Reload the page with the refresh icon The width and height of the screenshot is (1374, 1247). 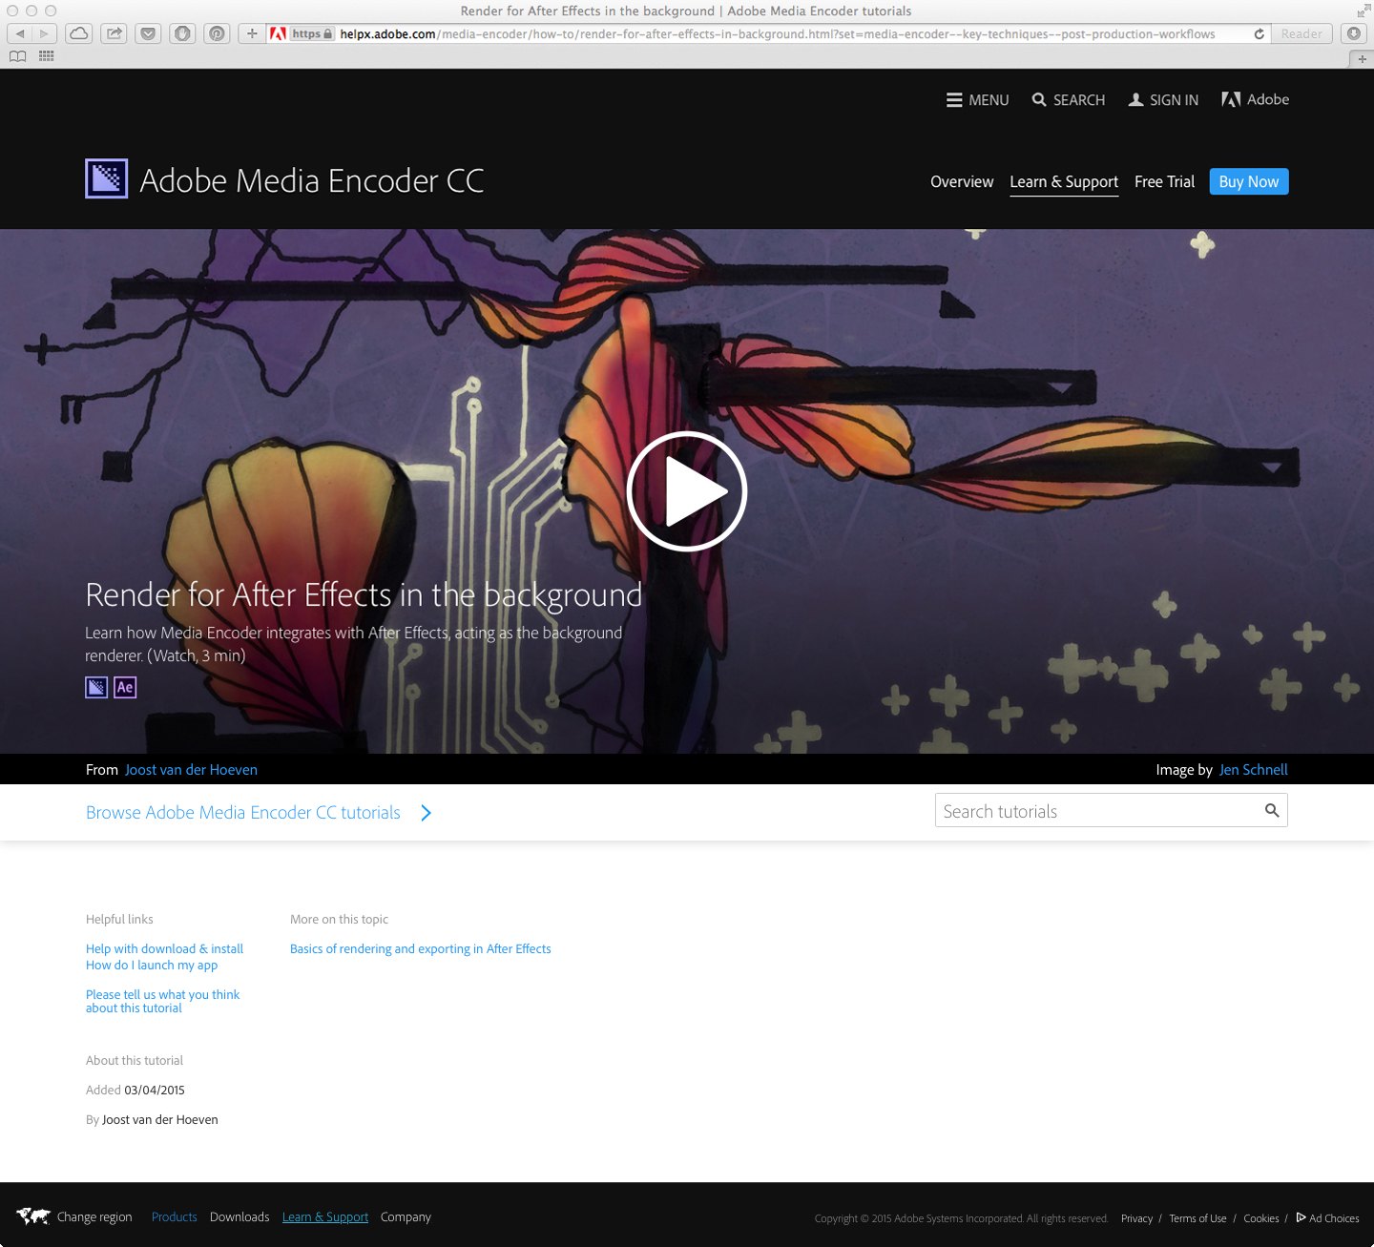(x=1259, y=33)
